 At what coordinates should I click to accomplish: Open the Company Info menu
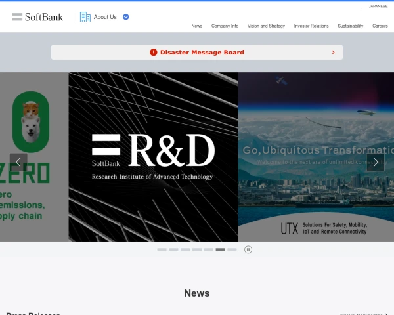pos(225,26)
